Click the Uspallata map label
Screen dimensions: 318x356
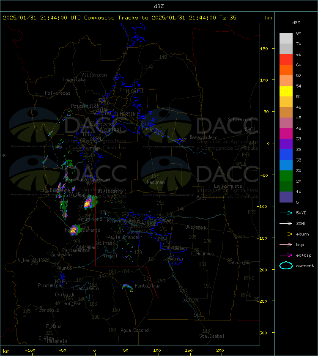[74, 79]
